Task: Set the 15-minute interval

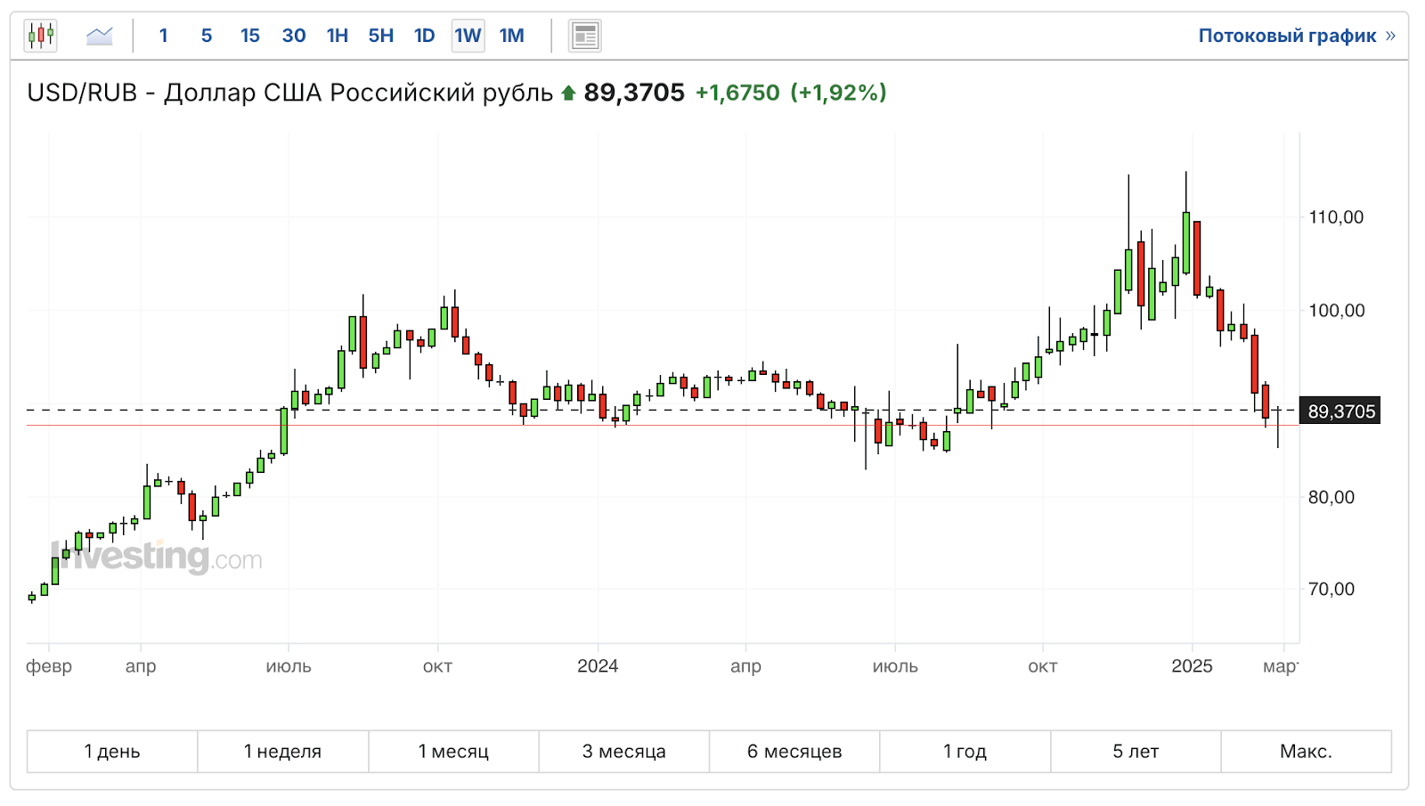Action: coord(250,36)
